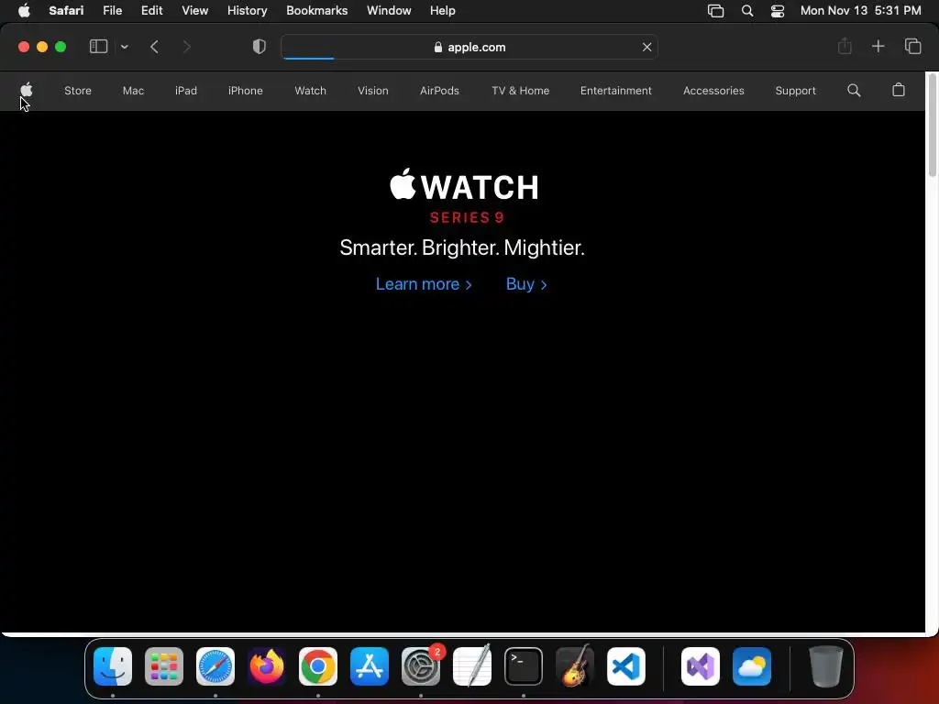Go to the Store page
The width and height of the screenshot is (939, 704).
pyautogui.click(x=78, y=91)
